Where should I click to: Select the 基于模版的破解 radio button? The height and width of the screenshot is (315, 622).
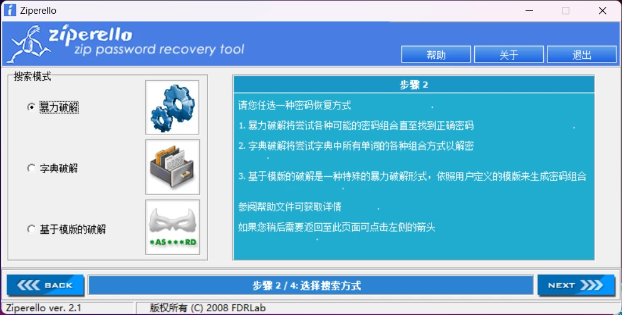(x=31, y=229)
